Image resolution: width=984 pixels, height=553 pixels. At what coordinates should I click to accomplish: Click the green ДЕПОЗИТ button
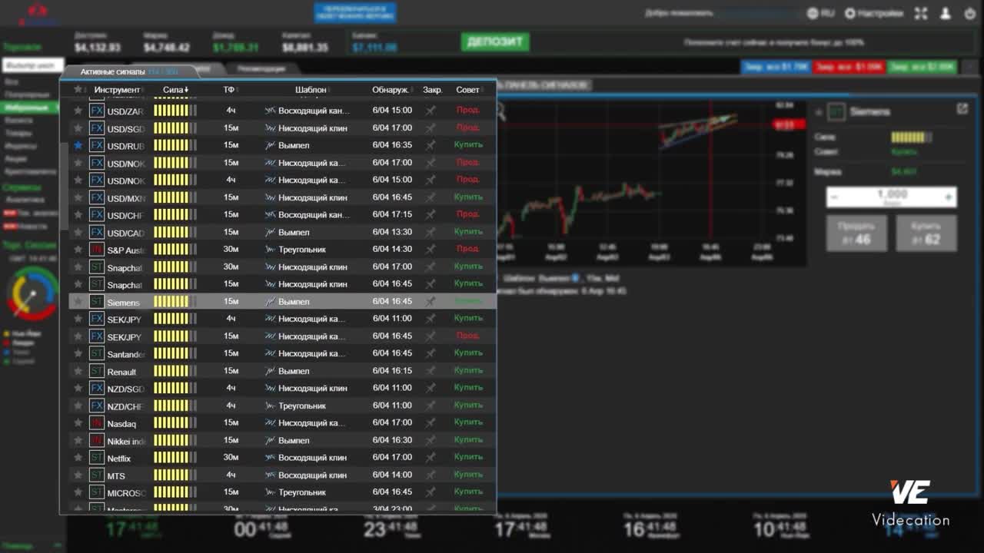pyautogui.click(x=495, y=41)
